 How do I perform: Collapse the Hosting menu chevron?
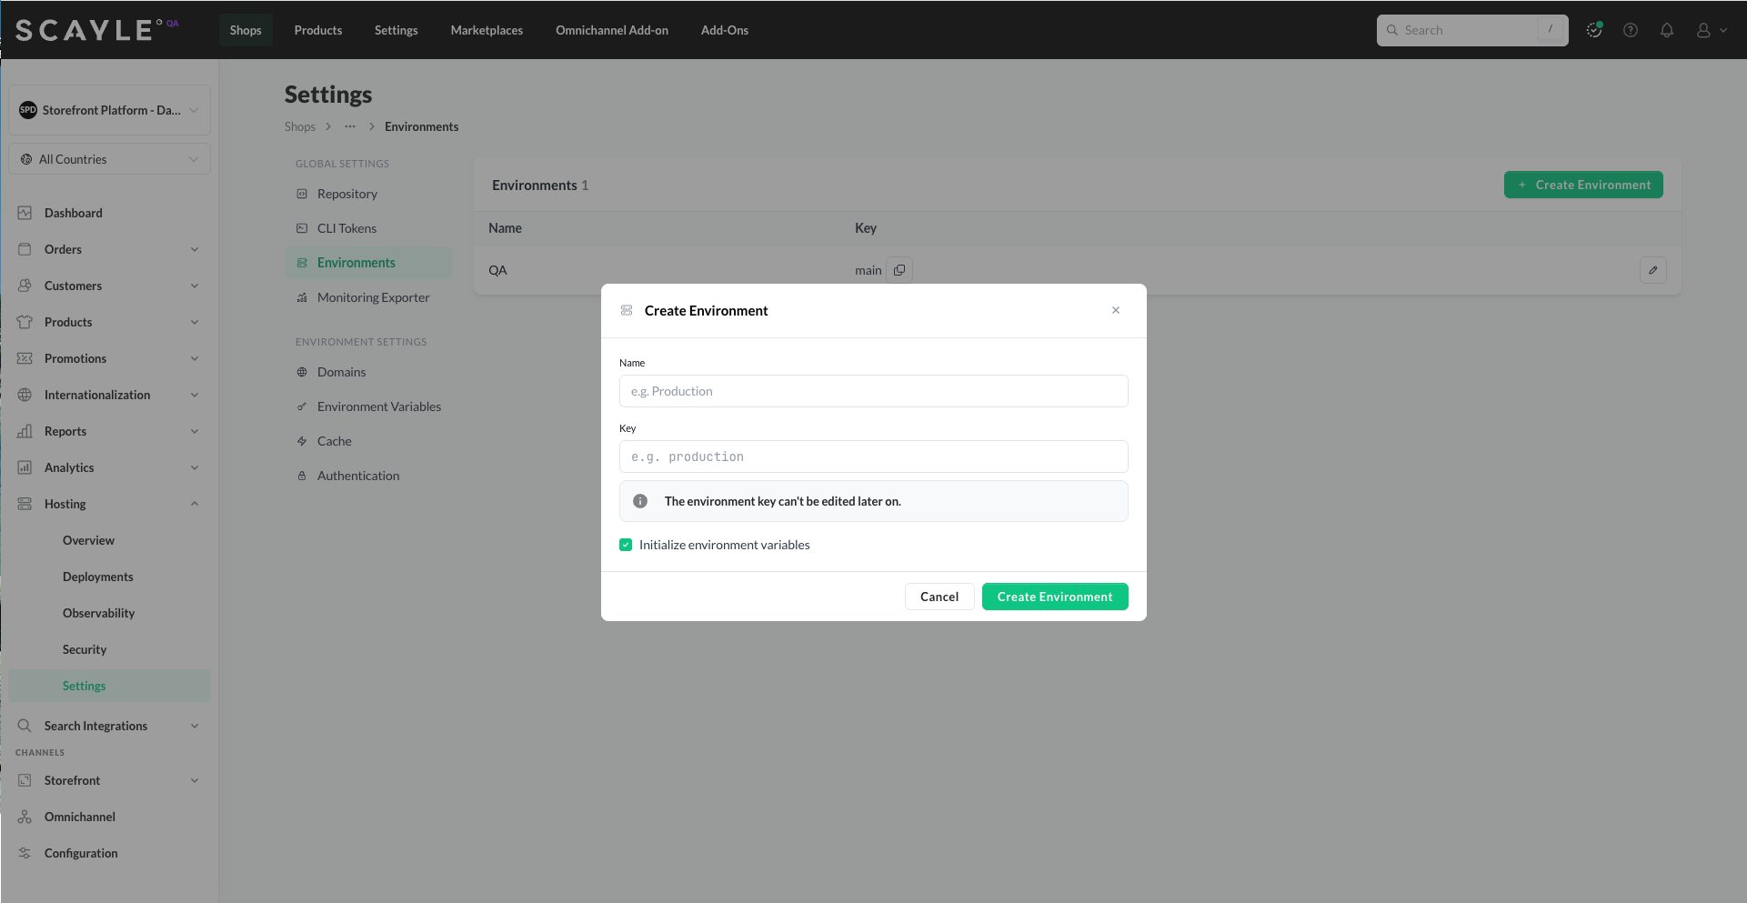(195, 504)
